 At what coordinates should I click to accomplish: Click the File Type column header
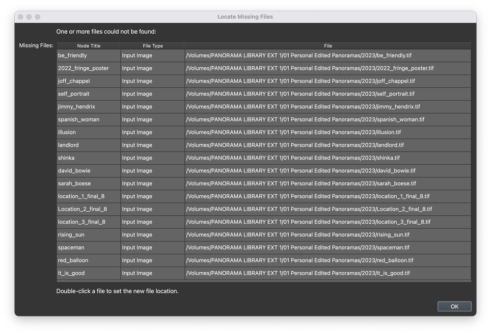point(153,46)
